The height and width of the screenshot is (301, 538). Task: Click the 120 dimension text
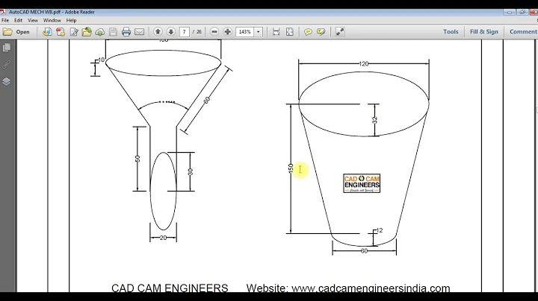coord(364,63)
